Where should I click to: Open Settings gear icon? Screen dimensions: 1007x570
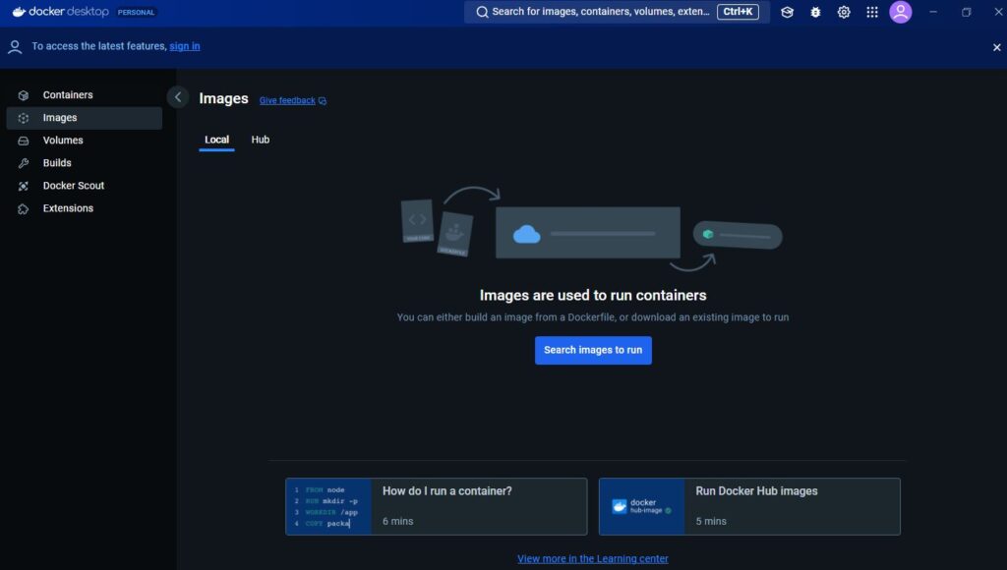(x=843, y=12)
